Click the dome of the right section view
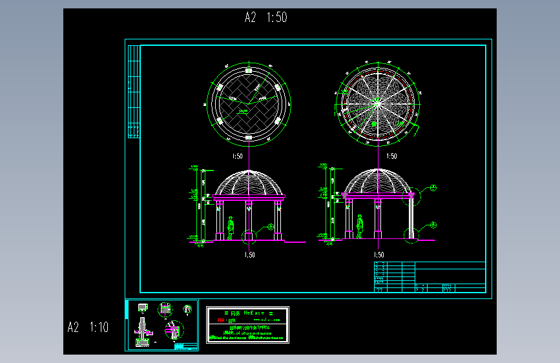Image resolution: width=560 pixels, height=363 pixels. point(378,181)
